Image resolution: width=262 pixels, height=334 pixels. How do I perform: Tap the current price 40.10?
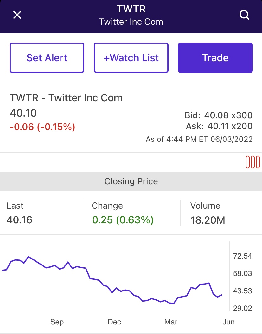click(x=23, y=113)
